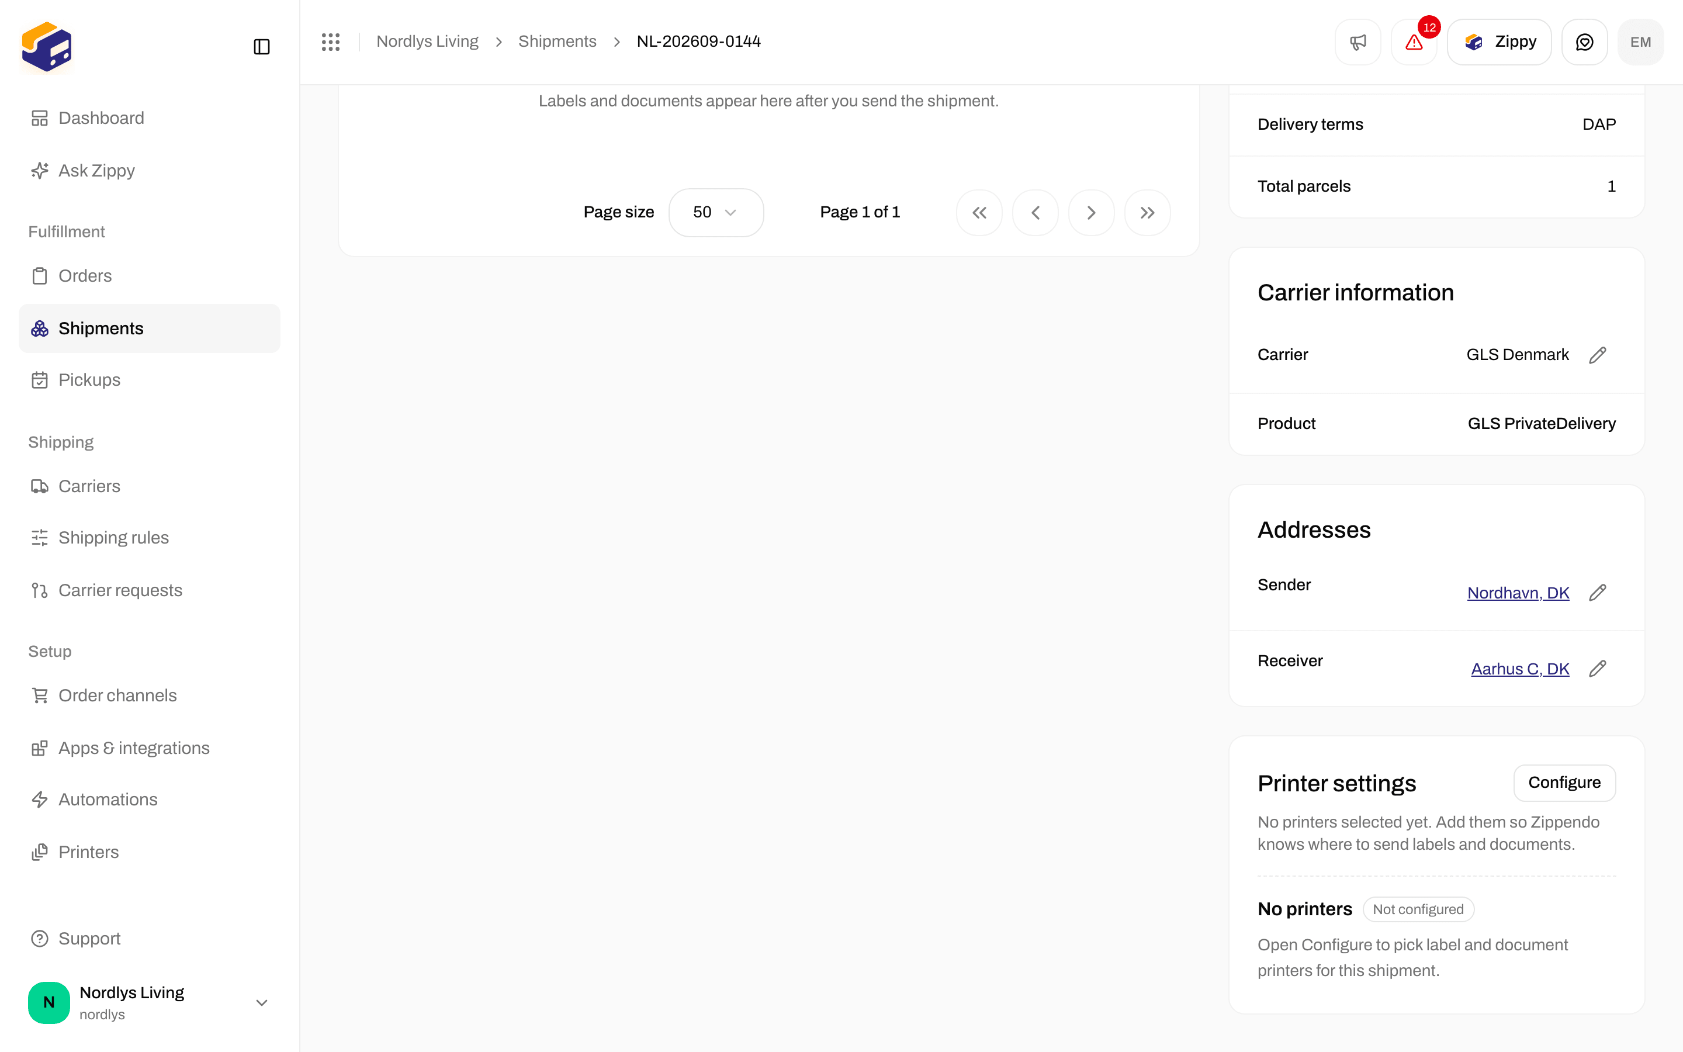Go to first page of documents
The image size is (1683, 1052).
[x=979, y=213]
